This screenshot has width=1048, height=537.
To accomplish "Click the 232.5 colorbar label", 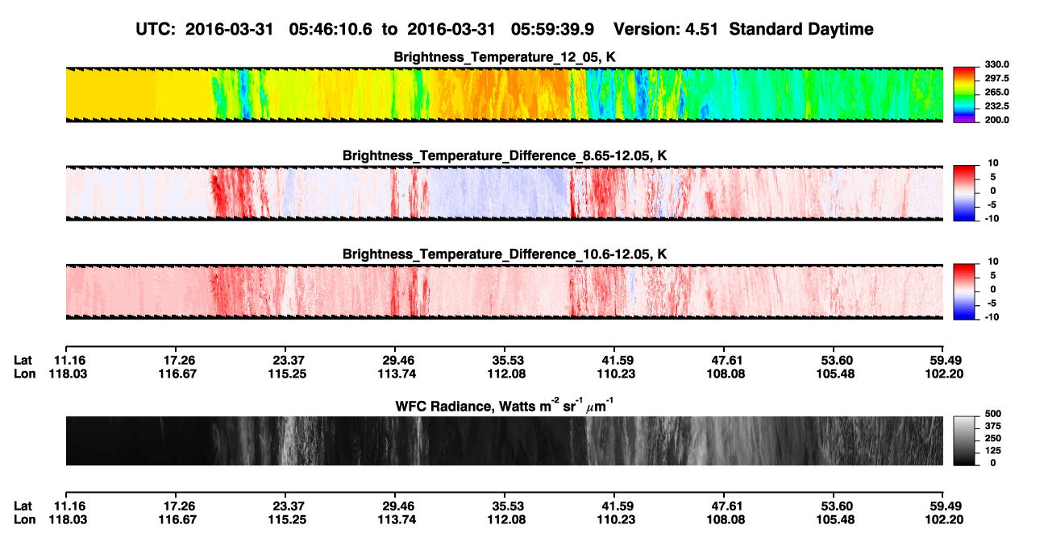I will (x=997, y=105).
